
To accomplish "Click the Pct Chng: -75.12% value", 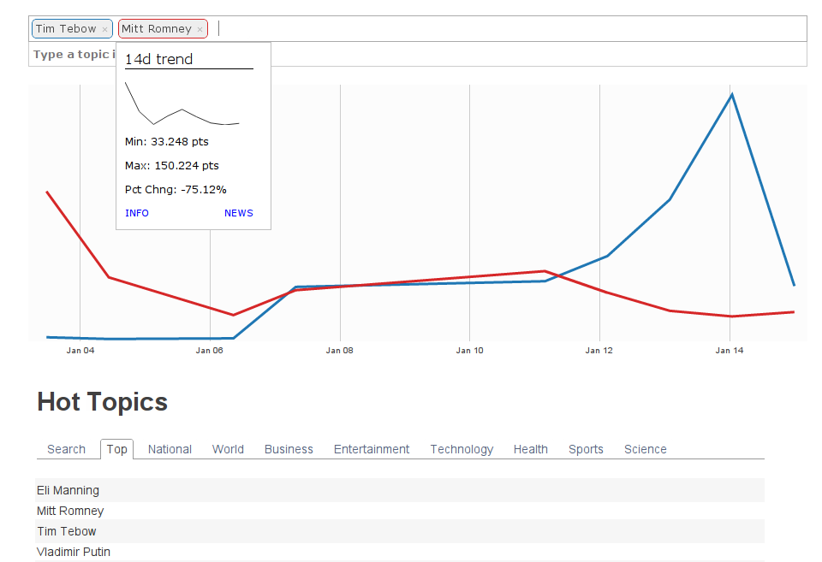I will click(x=176, y=190).
